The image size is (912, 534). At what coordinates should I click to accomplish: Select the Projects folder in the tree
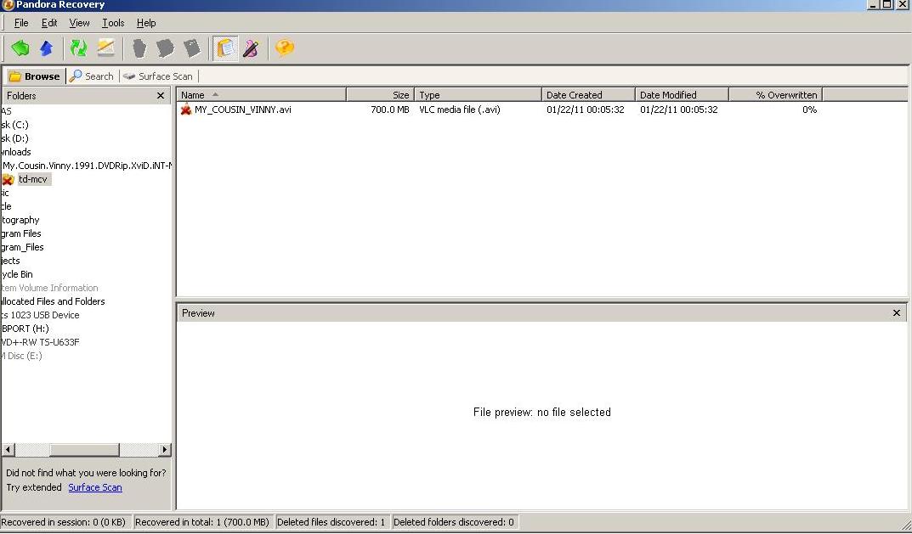[x=10, y=261]
